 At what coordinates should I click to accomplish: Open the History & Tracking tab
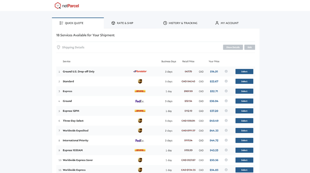180,23
